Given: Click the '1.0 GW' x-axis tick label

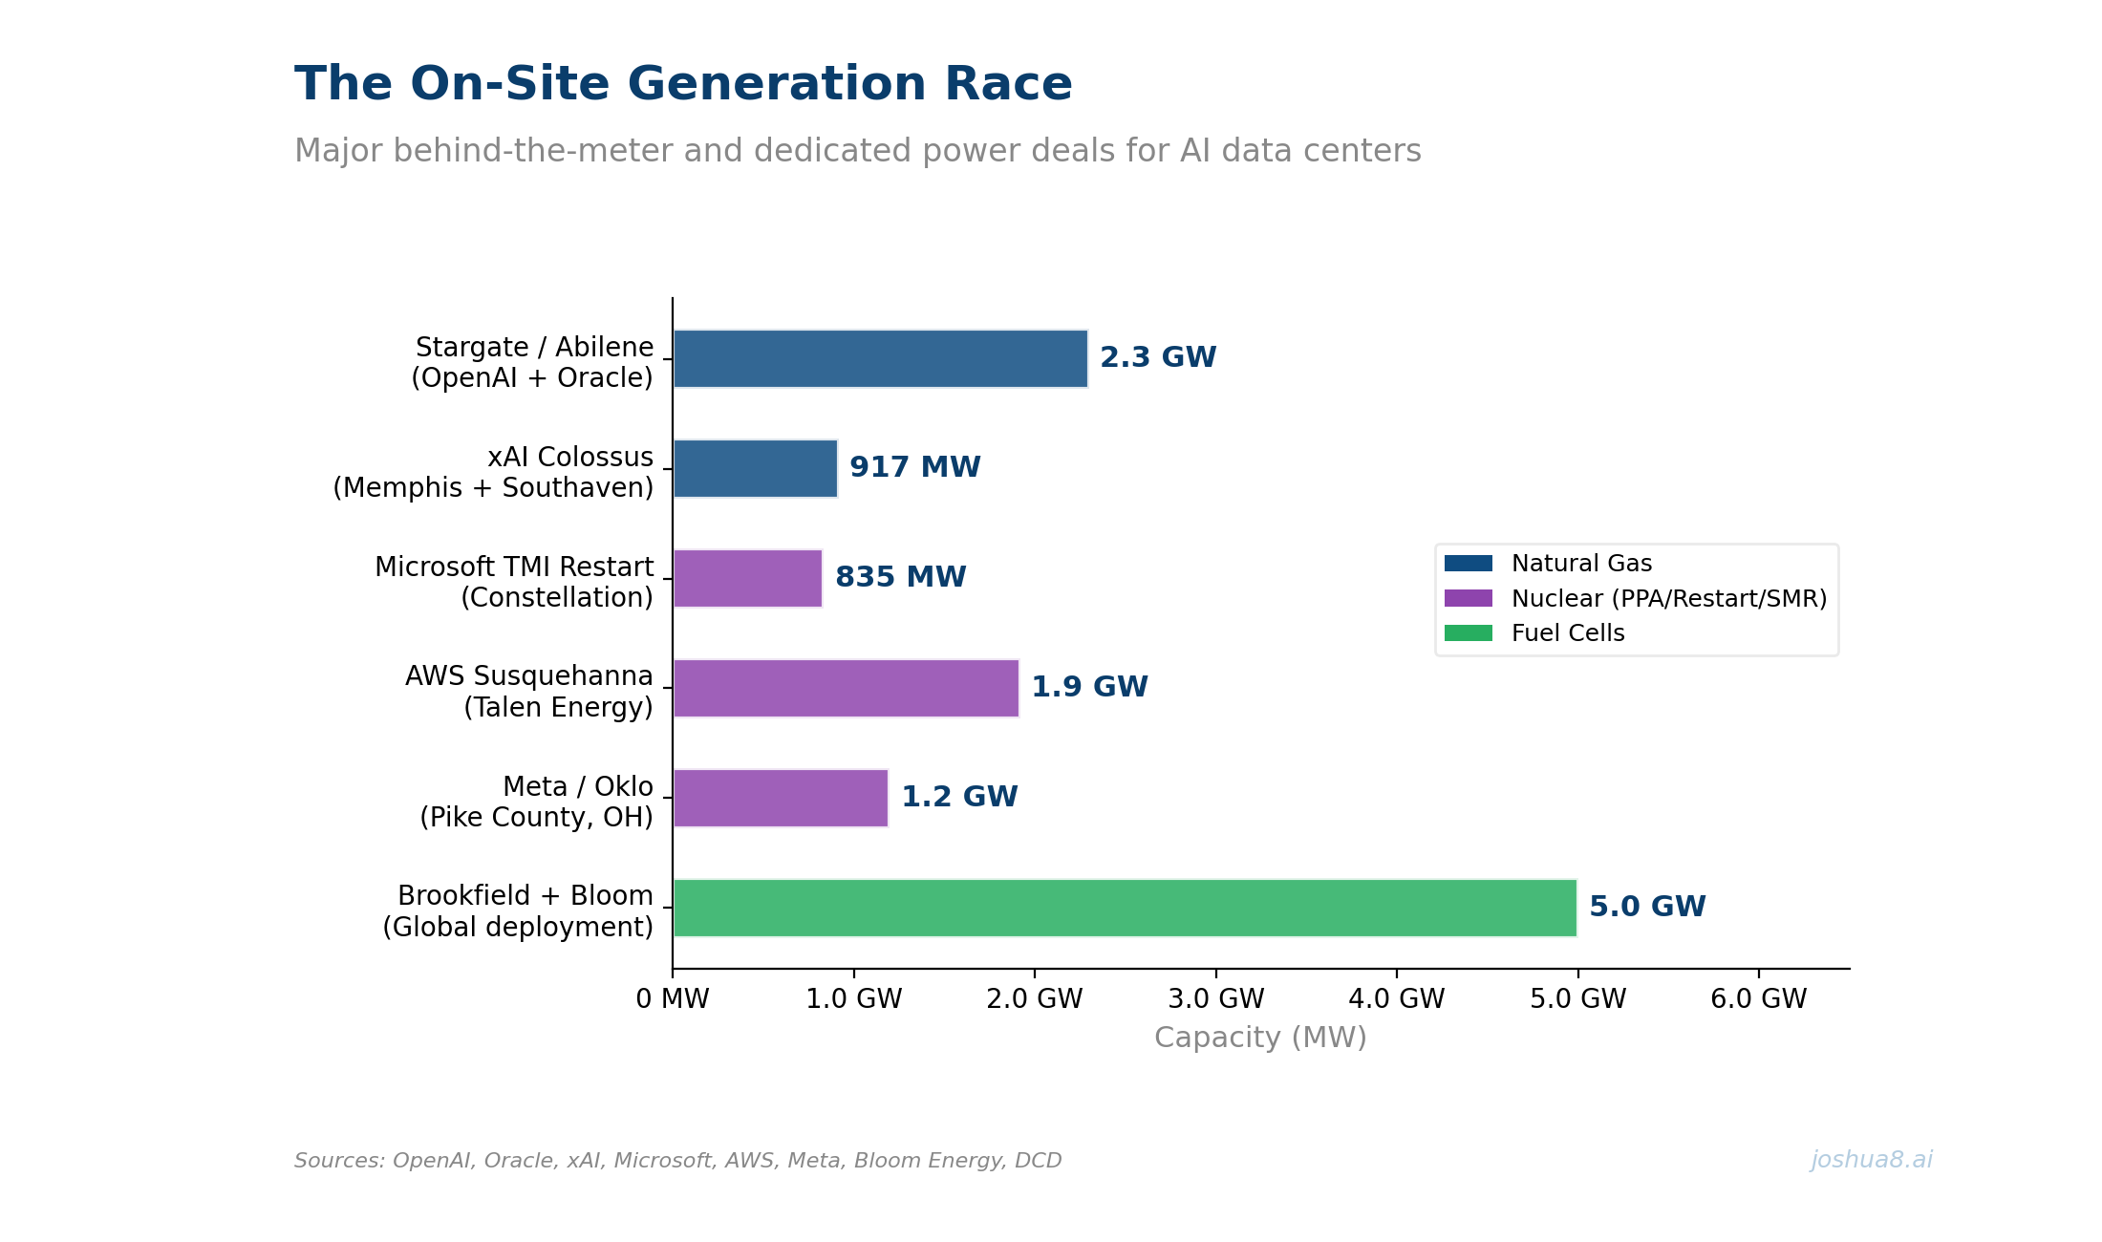Looking at the screenshot, I should point(853,999).
